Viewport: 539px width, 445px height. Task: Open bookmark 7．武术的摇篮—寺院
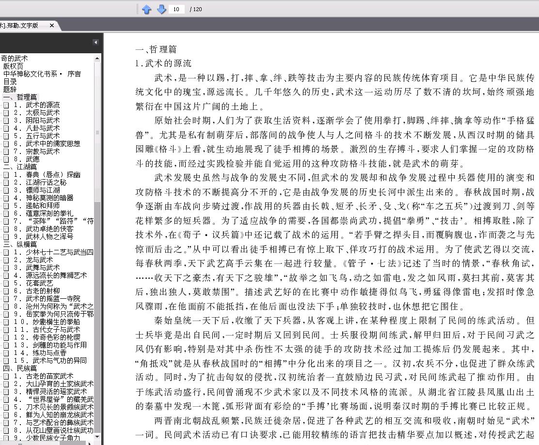point(47,299)
